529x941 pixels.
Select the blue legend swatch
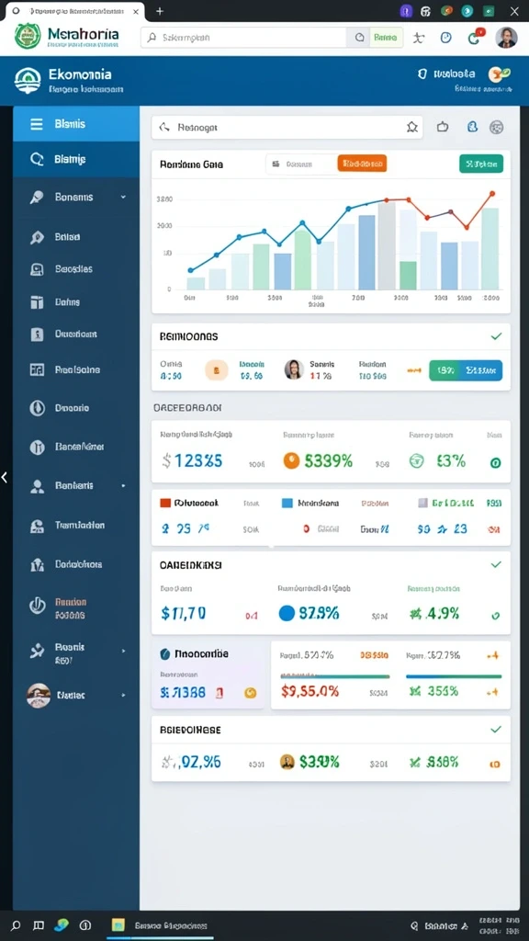pos(287,503)
